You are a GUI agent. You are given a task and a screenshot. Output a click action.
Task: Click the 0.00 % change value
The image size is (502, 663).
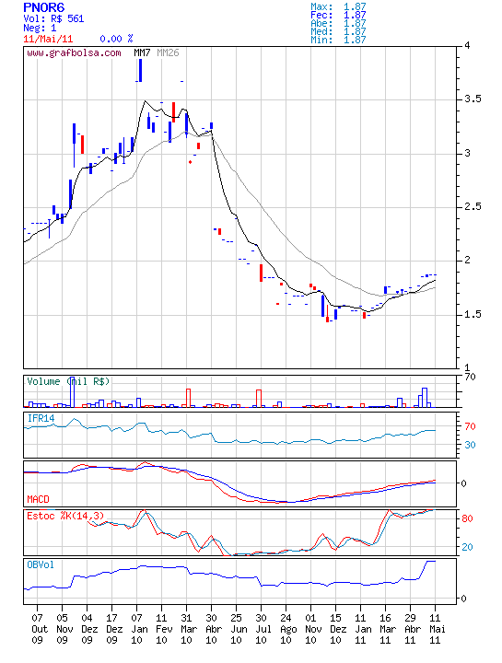click(116, 39)
